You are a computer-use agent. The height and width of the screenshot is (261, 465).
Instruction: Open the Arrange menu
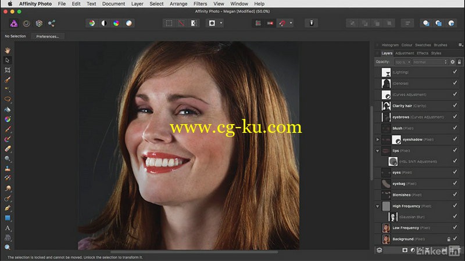[178, 4]
